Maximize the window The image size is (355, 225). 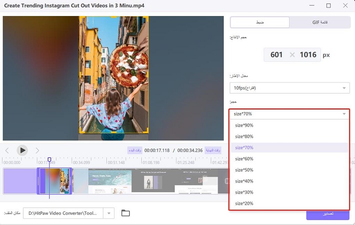click(329, 5)
